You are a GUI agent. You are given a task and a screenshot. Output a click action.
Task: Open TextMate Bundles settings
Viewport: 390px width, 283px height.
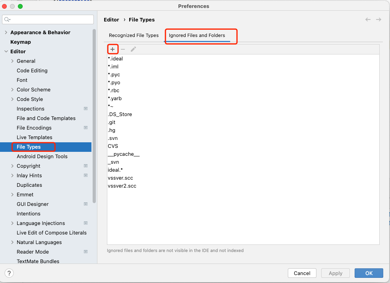tap(38, 262)
